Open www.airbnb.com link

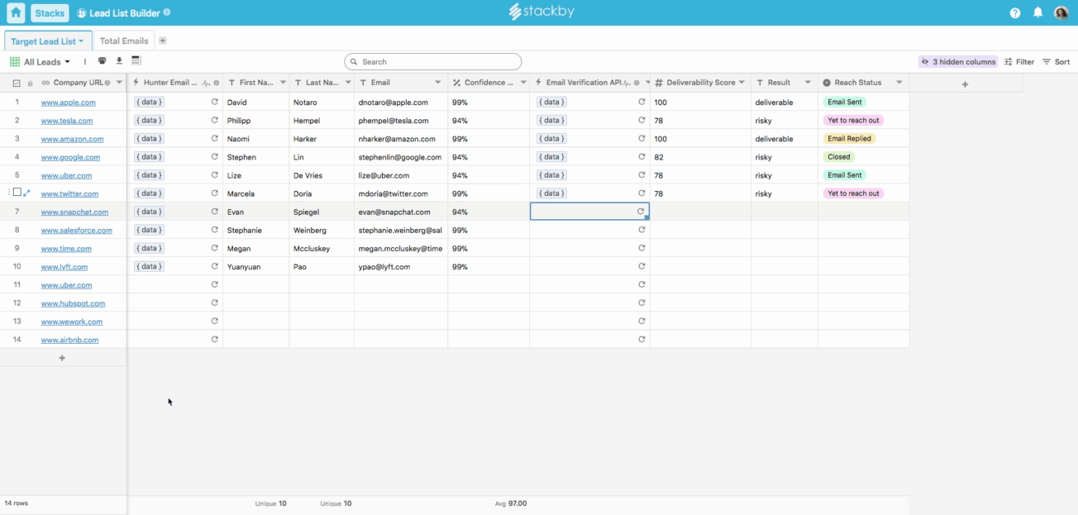[x=69, y=340]
